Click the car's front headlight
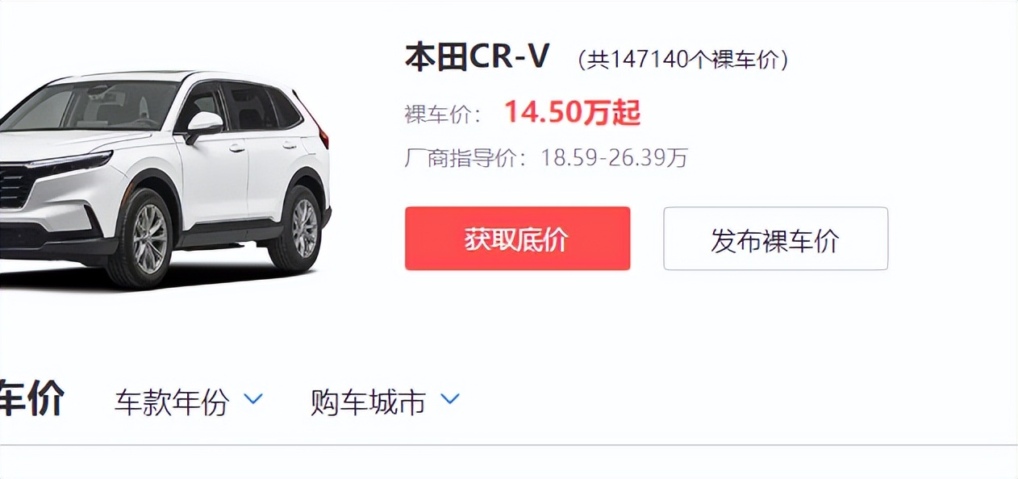Image resolution: width=1018 pixels, height=479 pixels. point(69,165)
